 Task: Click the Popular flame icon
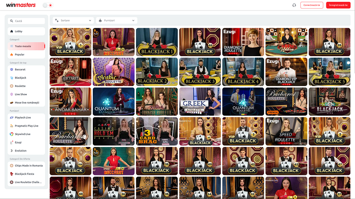11,54
